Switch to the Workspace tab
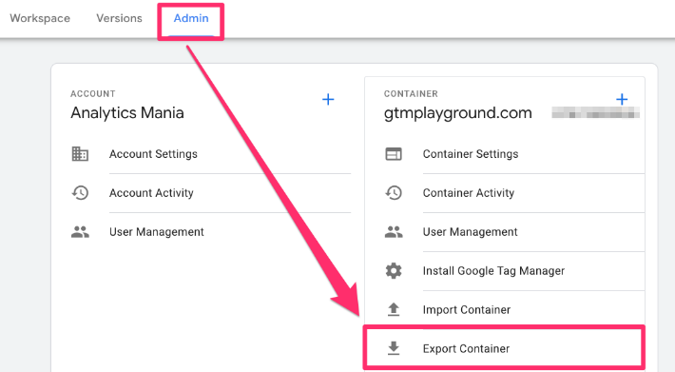Image resolution: width=675 pixels, height=372 pixels. pyautogui.click(x=40, y=18)
